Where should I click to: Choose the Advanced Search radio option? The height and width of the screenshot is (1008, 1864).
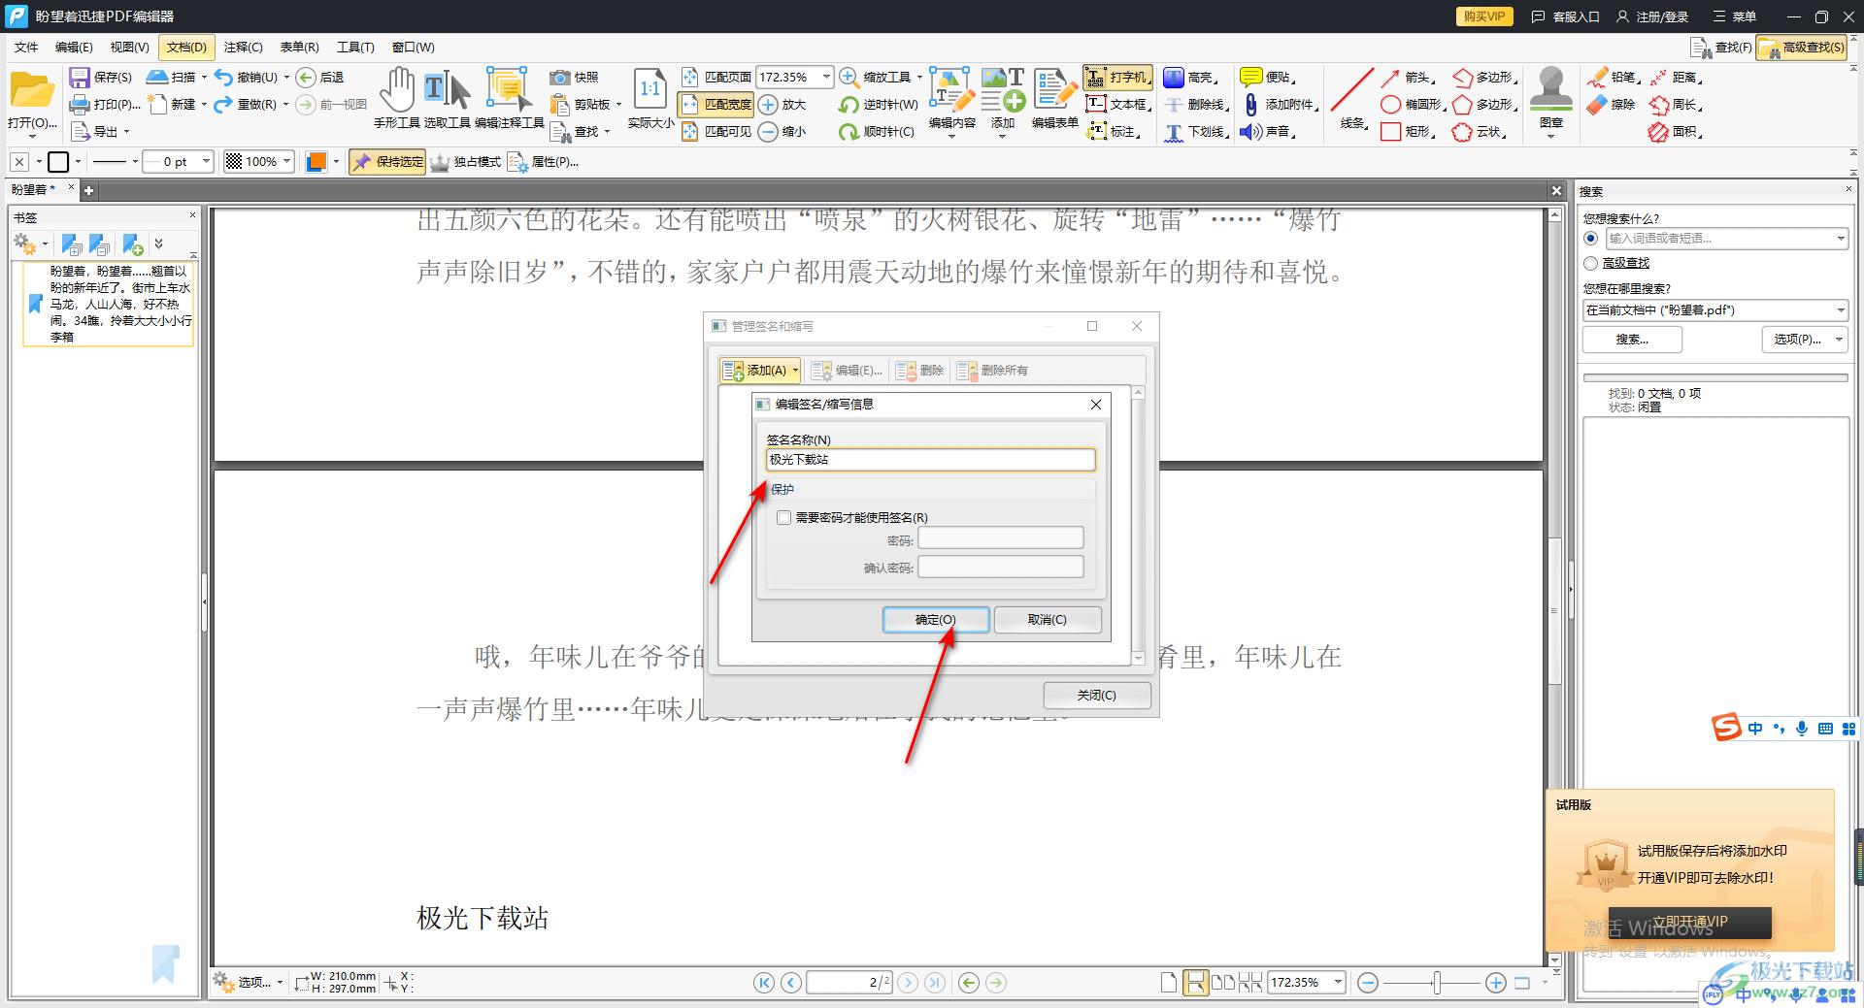click(1590, 263)
